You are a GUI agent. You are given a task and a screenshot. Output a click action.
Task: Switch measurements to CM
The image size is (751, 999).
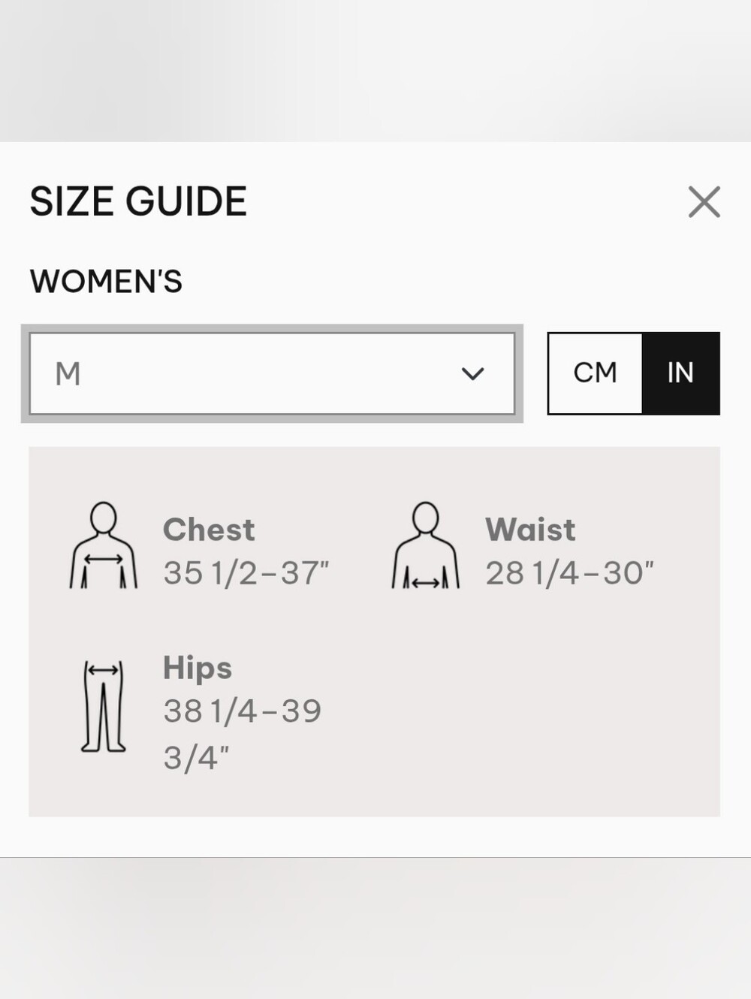[x=595, y=373]
